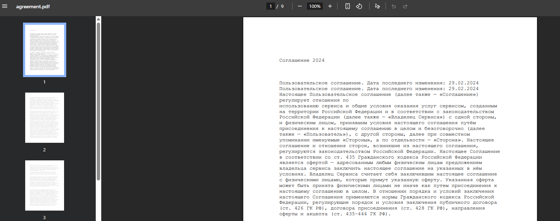Click the number 2 label under the thumbnail
Viewport: 560px width, 221px height.
45,150
